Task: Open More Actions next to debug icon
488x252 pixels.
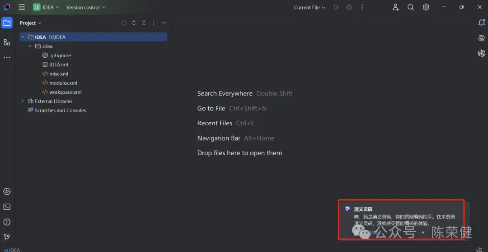Action: [x=362, y=7]
